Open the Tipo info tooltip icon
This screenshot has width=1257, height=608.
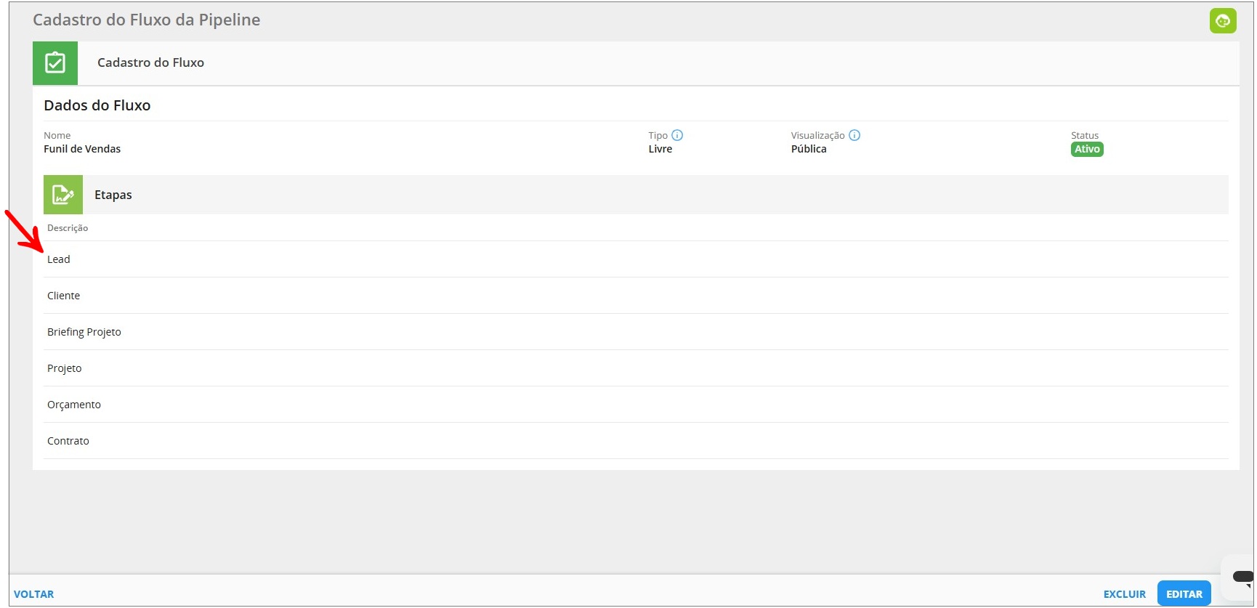pos(677,135)
